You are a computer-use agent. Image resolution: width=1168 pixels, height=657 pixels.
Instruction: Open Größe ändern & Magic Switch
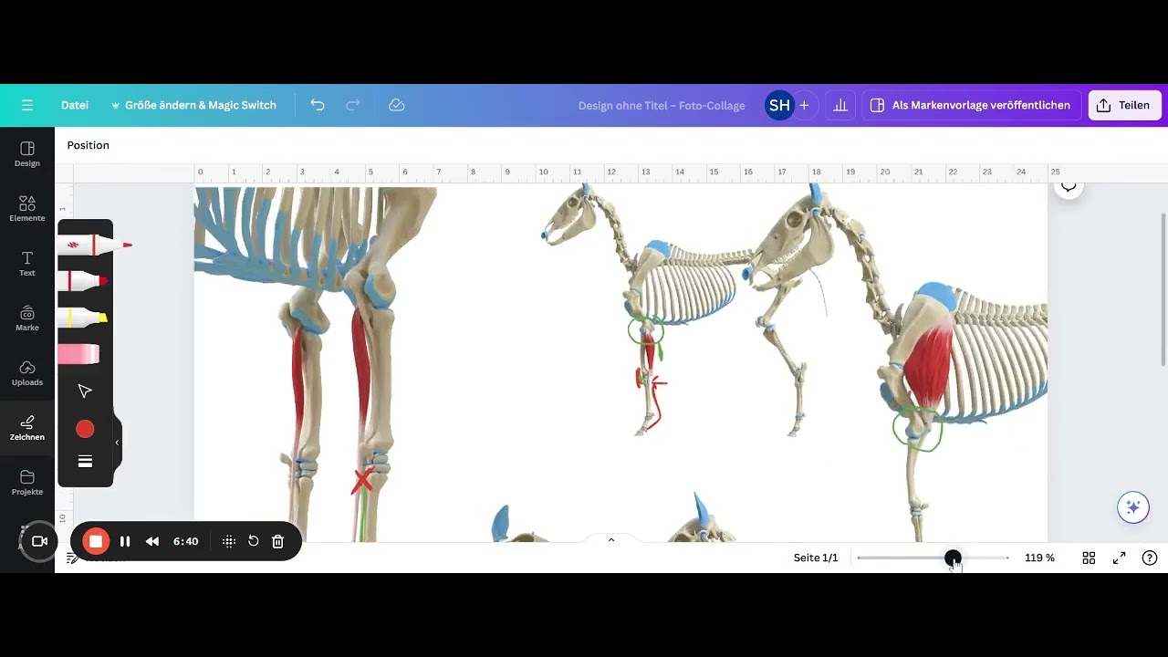click(x=193, y=105)
